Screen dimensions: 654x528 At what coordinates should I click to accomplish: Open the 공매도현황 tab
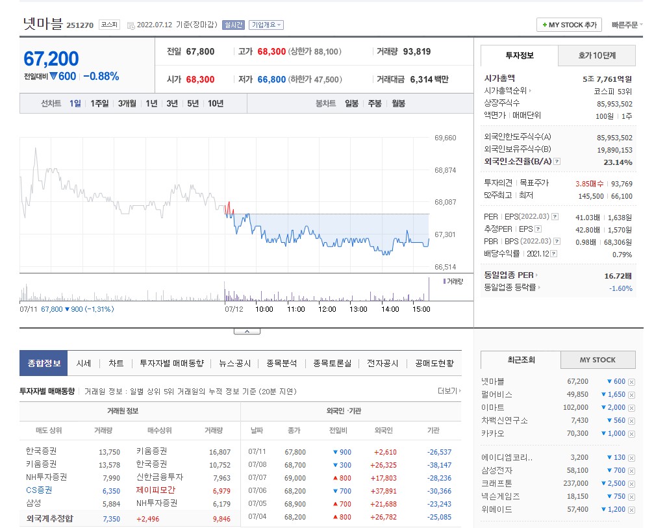point(434,363)
